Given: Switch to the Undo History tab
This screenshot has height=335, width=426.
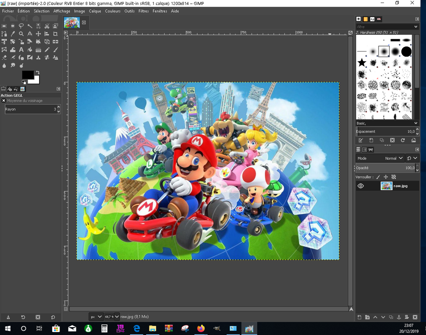Looking at the screenshot, I should (16, 89).
